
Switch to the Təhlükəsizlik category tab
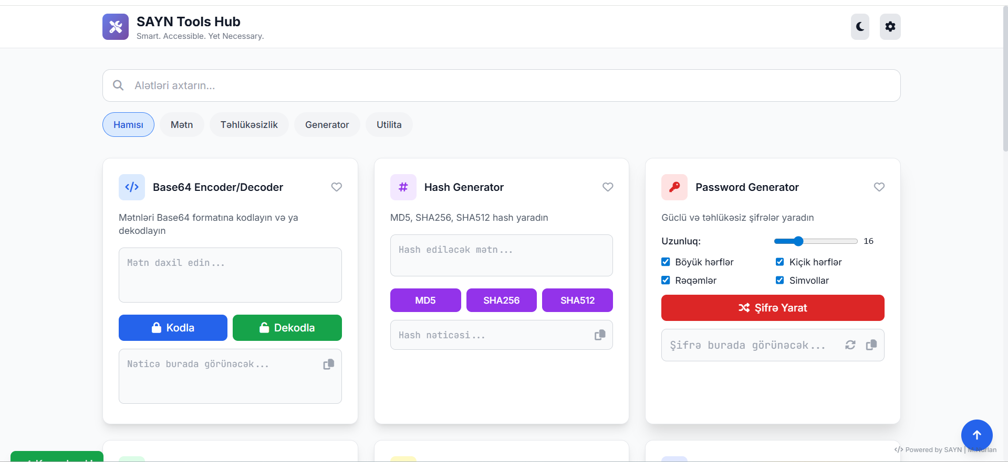(249, 125)
